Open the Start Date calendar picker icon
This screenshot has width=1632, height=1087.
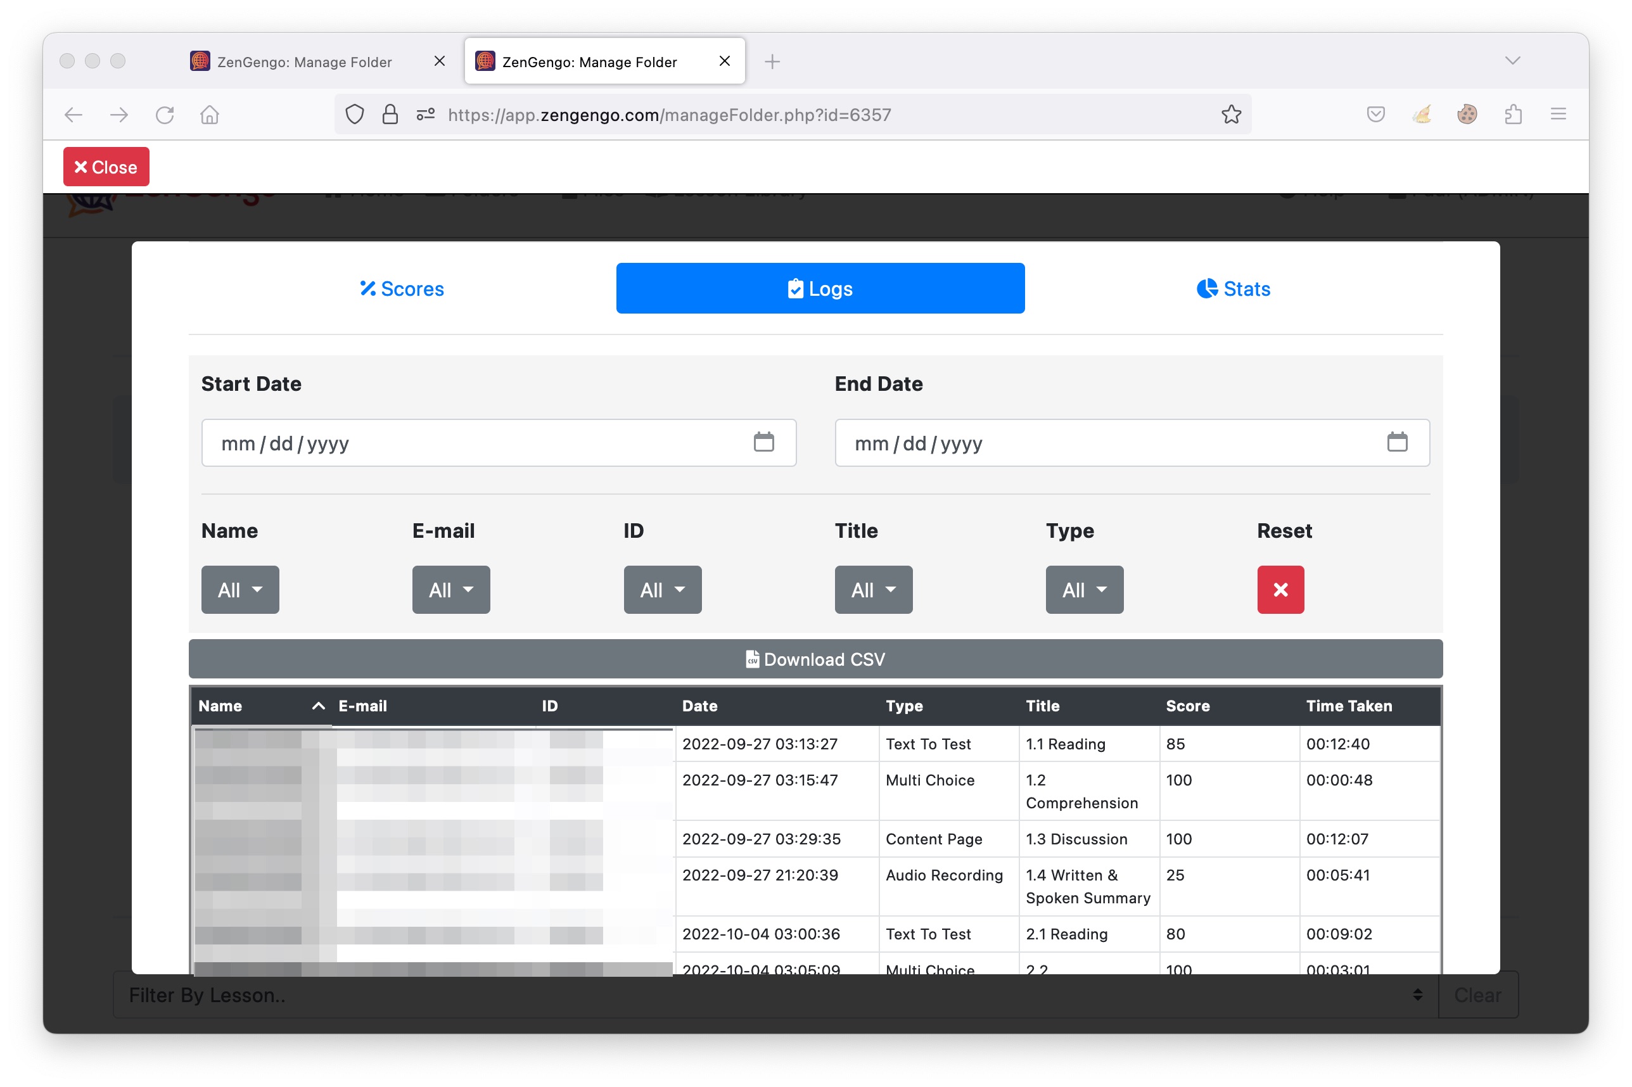click(763, 442)
